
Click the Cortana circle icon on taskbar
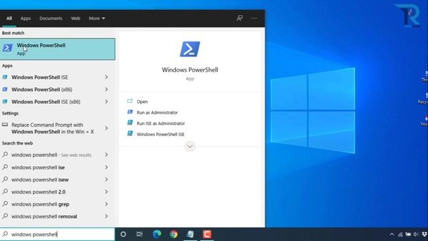click(123, 234)
